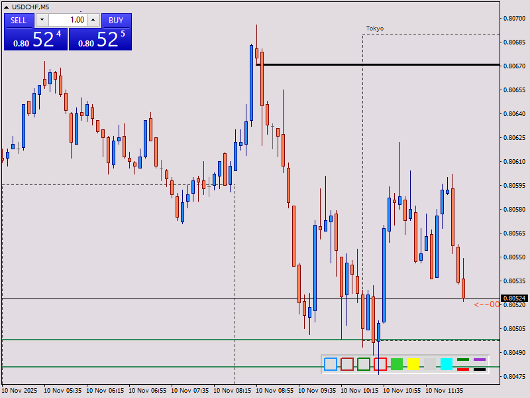The image size is (530, 398).
Task: Click the purple and black lines icon
Action: (x=481, y=364)
